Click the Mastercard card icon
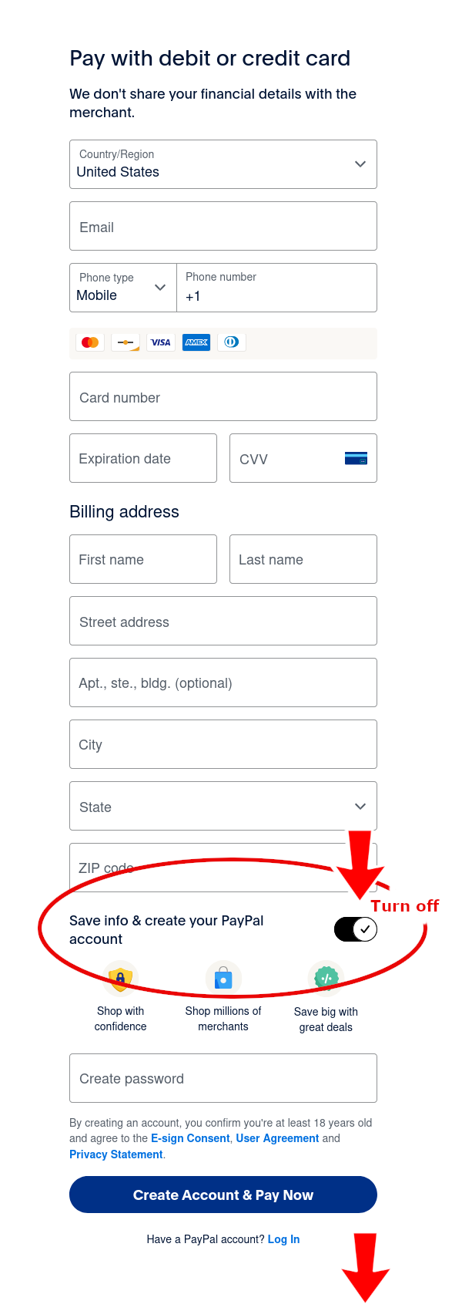This screenshot has width=462, height=1311. [x=90, y=342]
